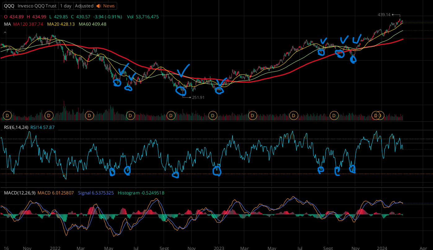Click the L 429.85 low price
This screenshot has height=250, width=433.
click(x=59, y=17)
